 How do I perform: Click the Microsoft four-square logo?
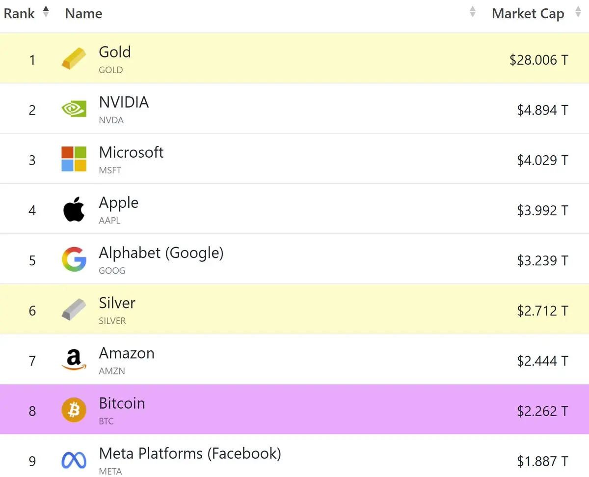[x=74, y=159]
